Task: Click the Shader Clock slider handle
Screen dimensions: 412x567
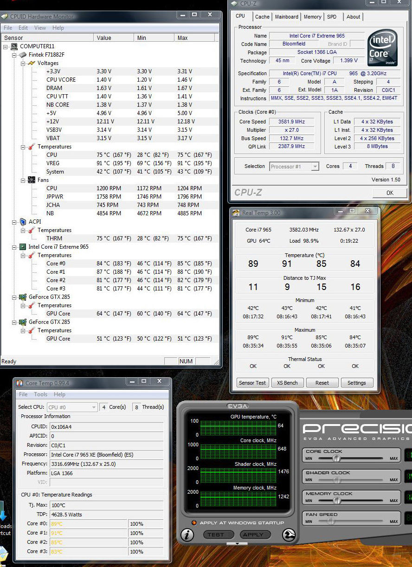Action: [337, 480]
